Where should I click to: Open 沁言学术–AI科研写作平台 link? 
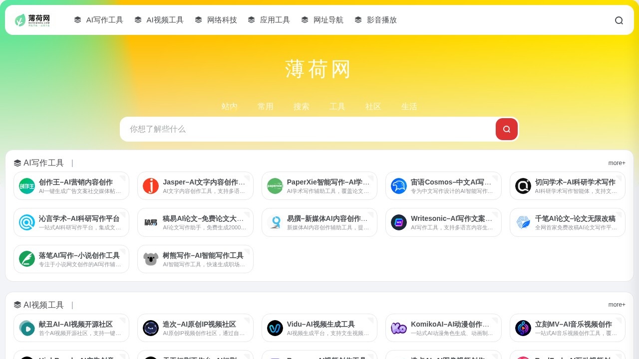tap(79, 218)
